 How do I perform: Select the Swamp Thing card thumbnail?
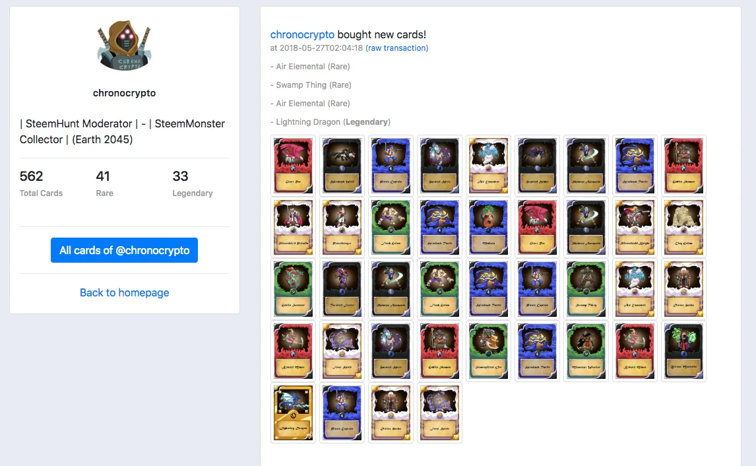click(x=586, y=290)
